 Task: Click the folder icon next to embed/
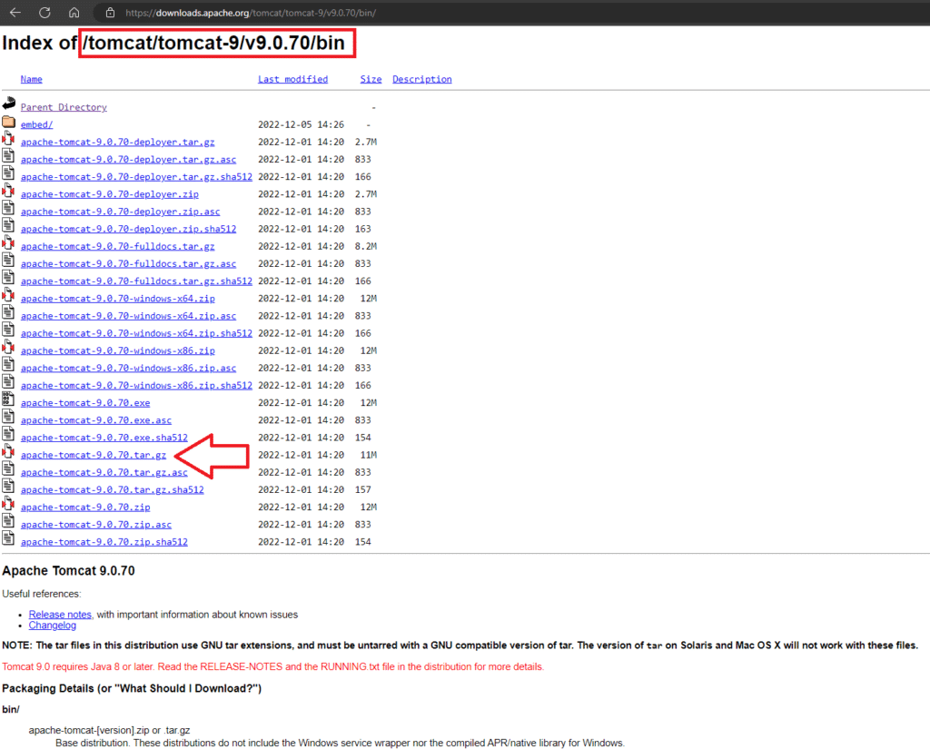[8, 122]
